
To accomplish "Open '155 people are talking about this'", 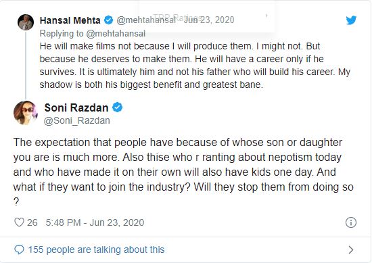I will click(96, 249).
